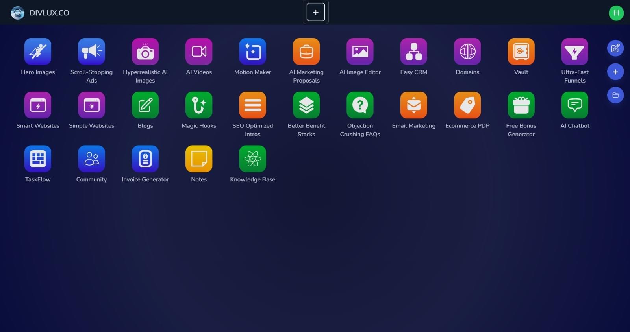Launch Ultra-Fast Funnels app
Image resolution: width=630 pixels, height=332 pixels.
(x=575, y=52)
